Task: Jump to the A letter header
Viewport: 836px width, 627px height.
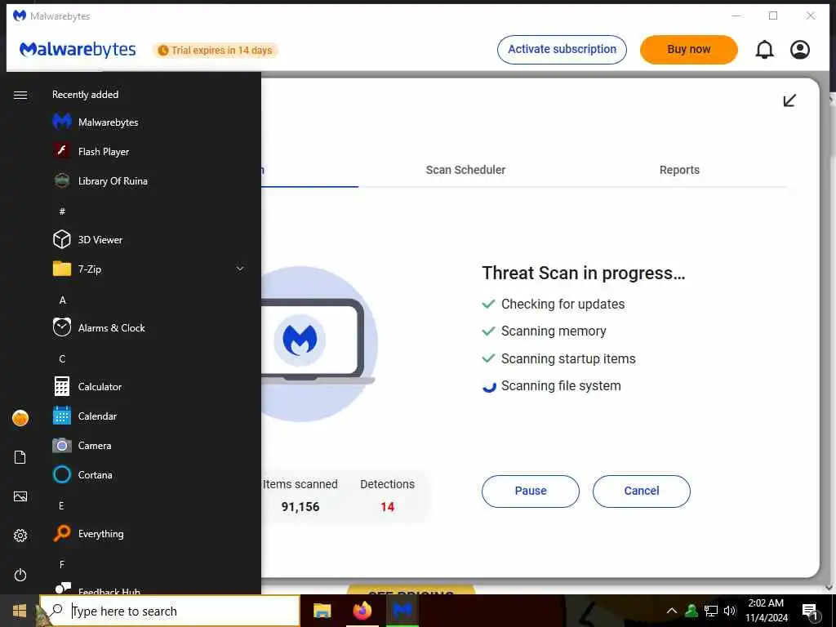Action: 62,300
